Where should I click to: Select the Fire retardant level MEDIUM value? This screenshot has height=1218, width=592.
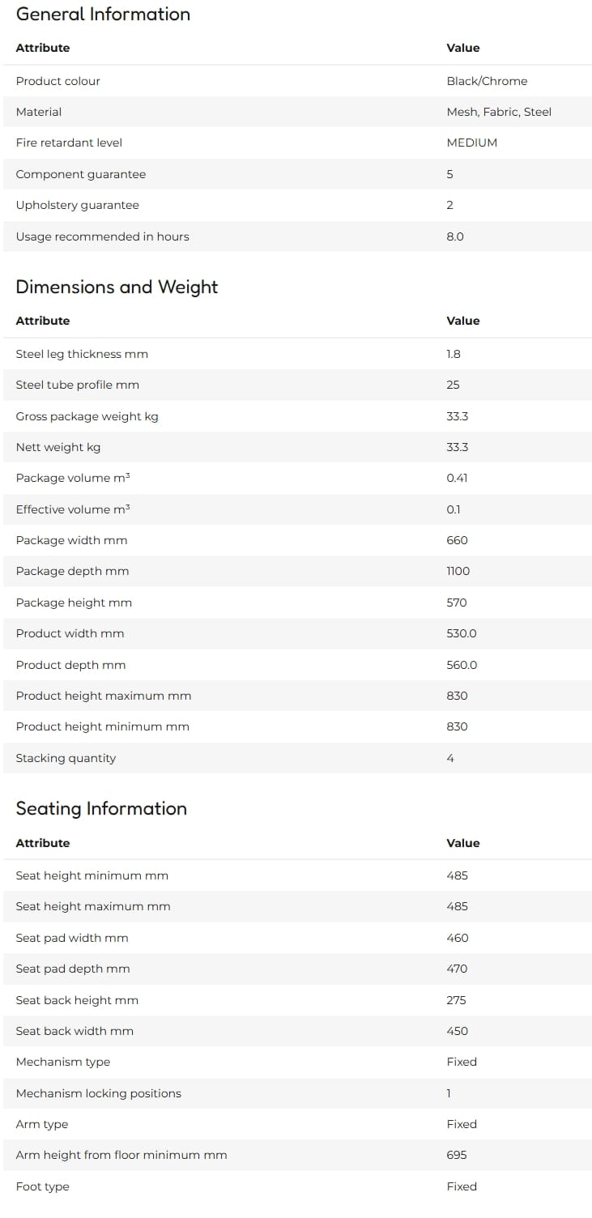pos(471,143)
